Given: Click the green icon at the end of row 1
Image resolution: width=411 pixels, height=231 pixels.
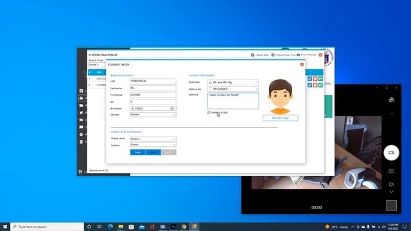Looking at the screenshot, I should (x=320, y=79).
